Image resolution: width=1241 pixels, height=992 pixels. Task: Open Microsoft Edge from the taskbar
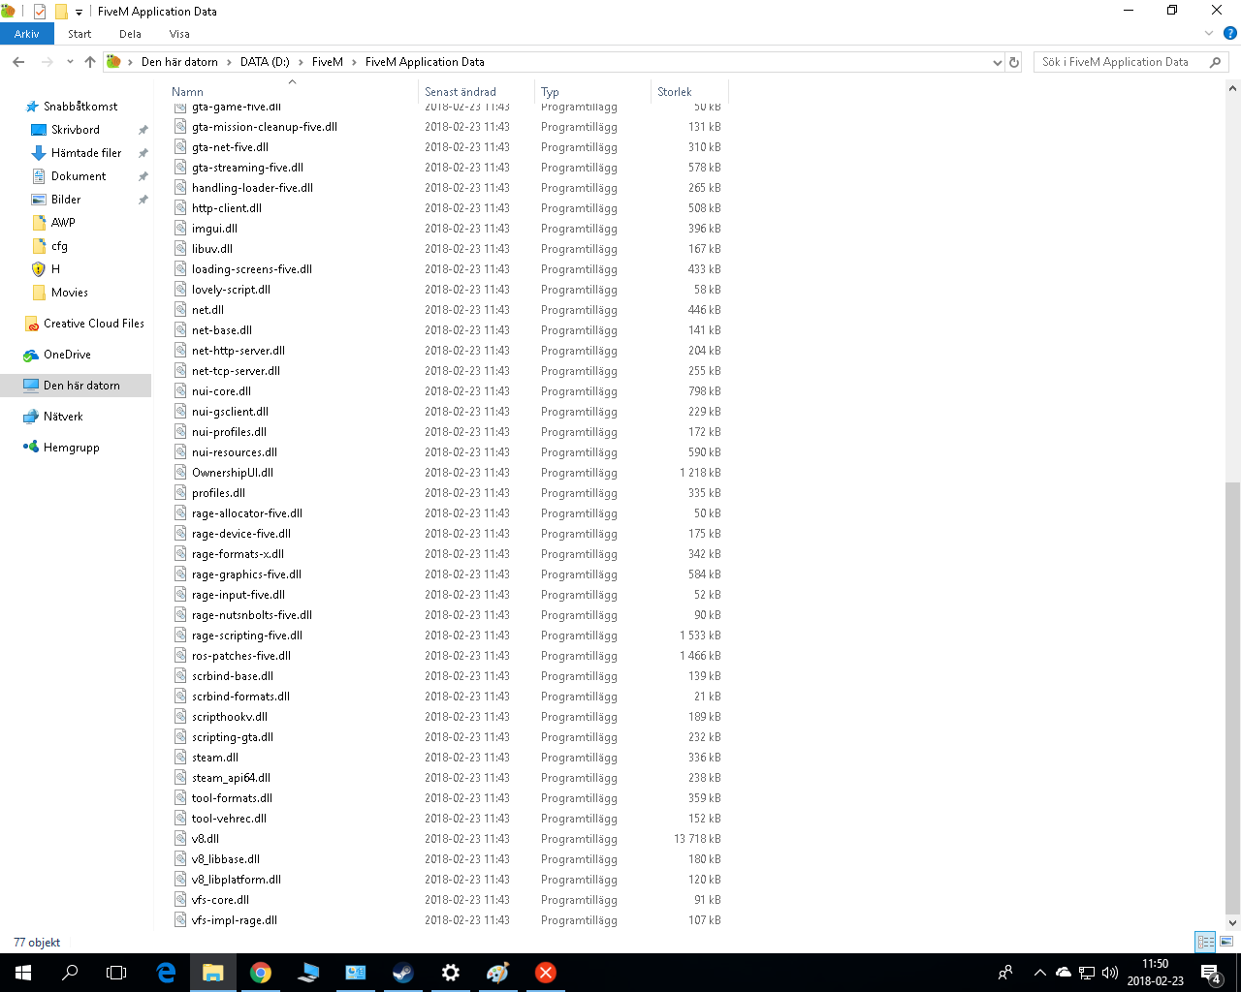(x=166, y=973)
